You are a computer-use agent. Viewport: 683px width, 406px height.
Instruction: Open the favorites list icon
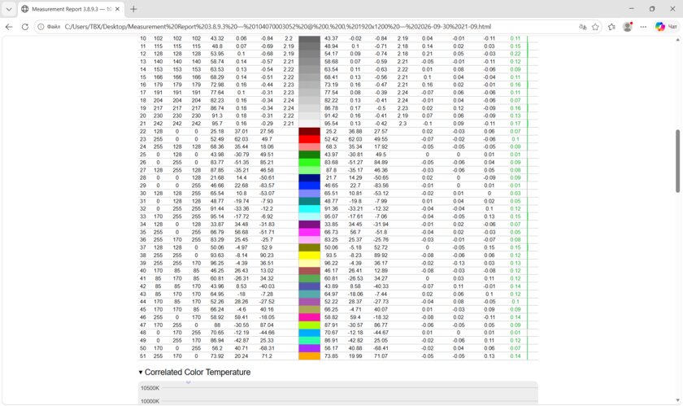611,27
